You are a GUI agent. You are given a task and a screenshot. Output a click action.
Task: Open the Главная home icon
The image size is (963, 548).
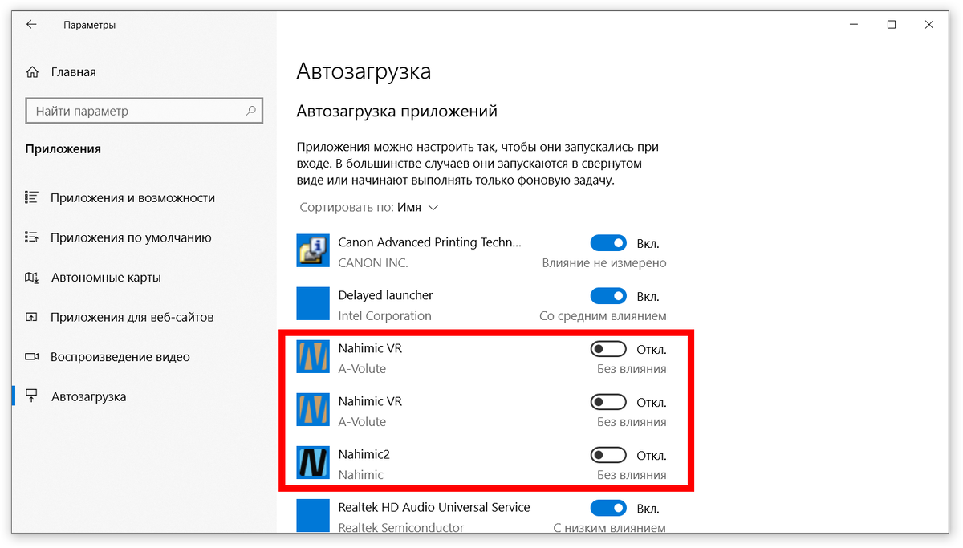(32, 72)
